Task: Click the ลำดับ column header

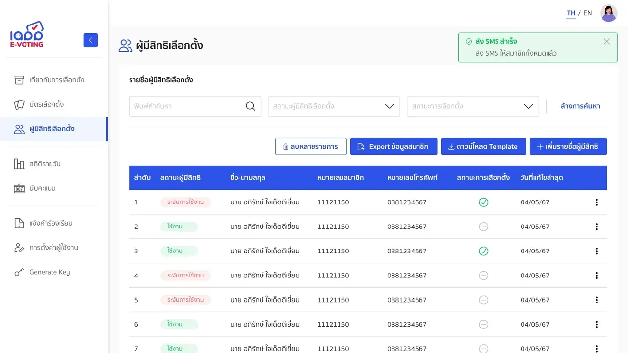Action: coord(142,178)
